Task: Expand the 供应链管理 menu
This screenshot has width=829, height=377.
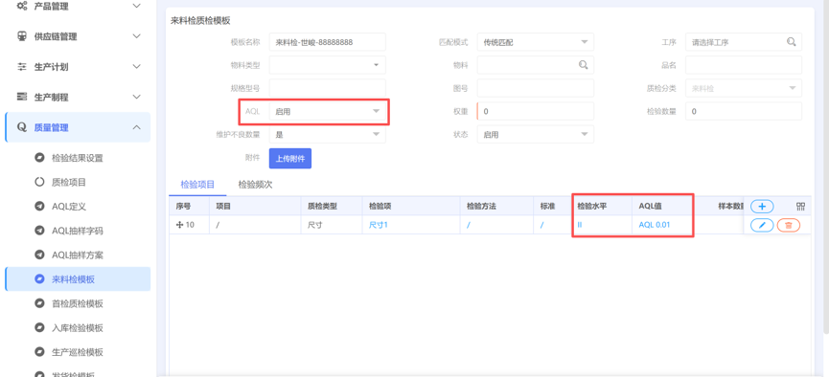Action: coord(136,36)
